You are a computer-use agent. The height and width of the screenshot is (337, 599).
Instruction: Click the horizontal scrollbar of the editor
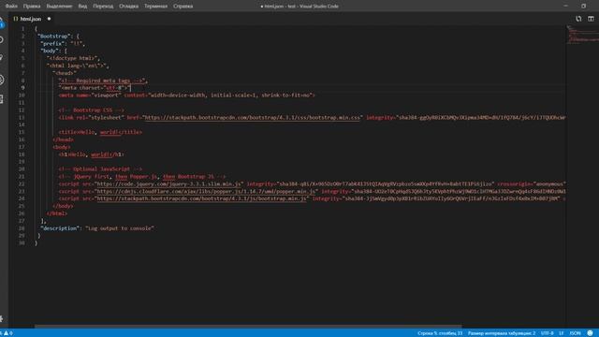[248, 327]
